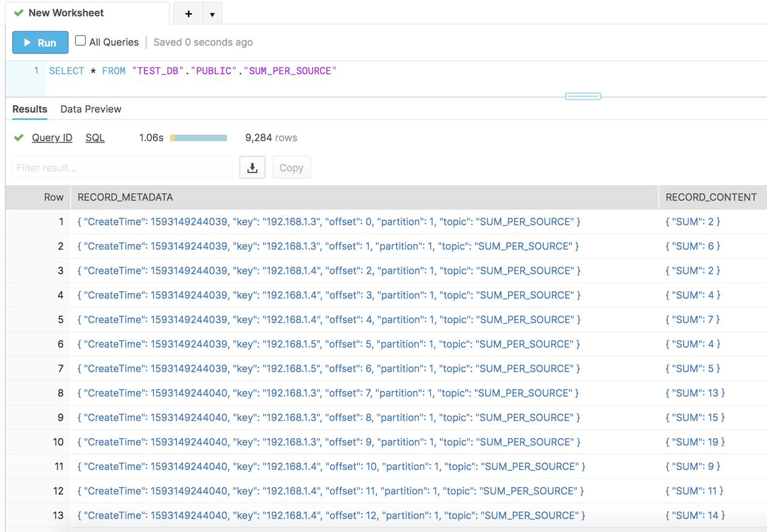Collapse the editor panel resize handle
767x532 pixels.
point(582,95)
